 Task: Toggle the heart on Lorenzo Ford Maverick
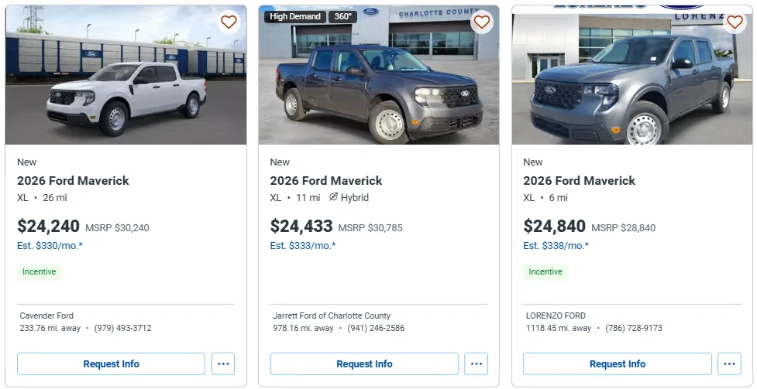pos(735,22)
